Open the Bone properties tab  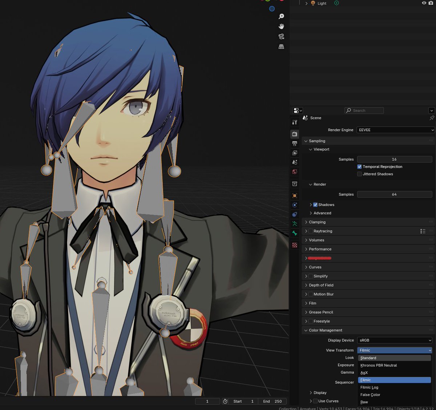[x=295, y=233]
